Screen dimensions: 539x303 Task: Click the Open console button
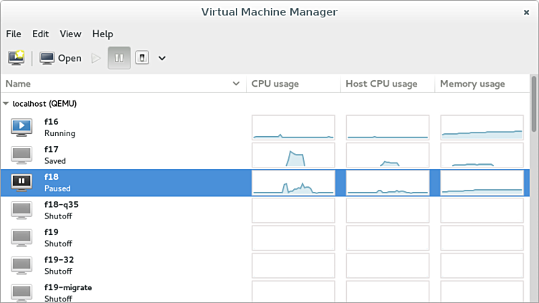60,58
